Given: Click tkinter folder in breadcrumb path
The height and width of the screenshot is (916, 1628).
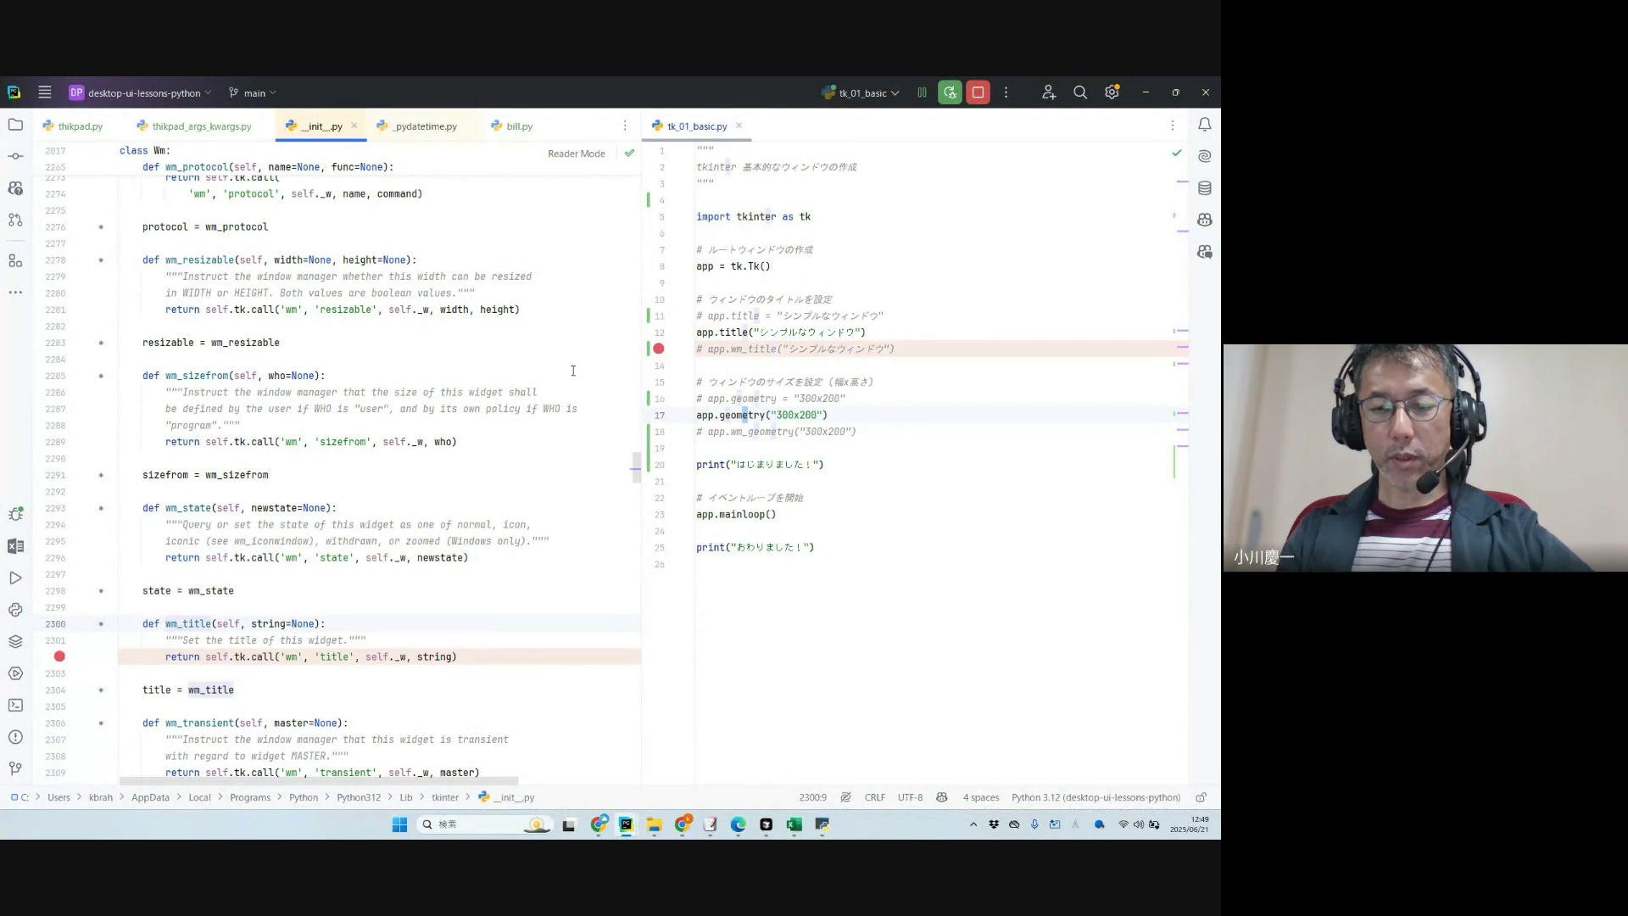Looking at the screenshot, I should pos(444,797).
